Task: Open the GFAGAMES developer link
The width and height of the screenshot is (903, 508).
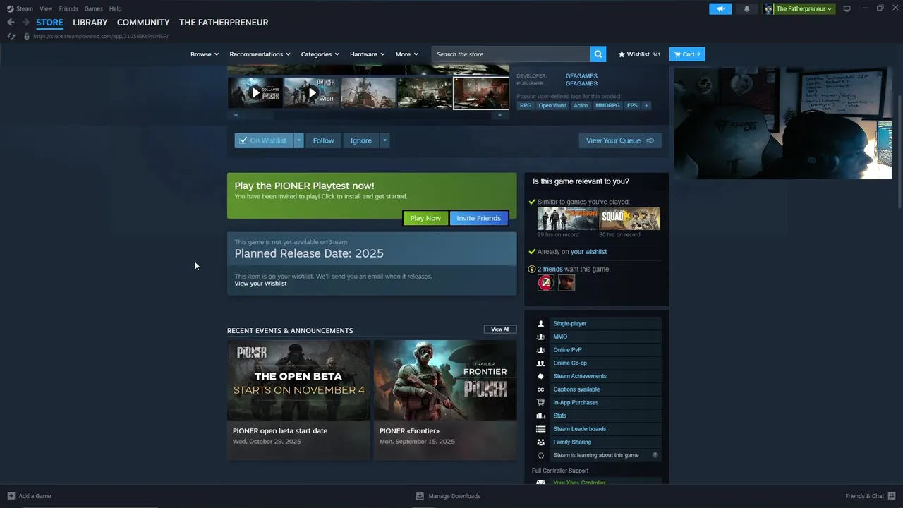Action: tap(581, 76)
